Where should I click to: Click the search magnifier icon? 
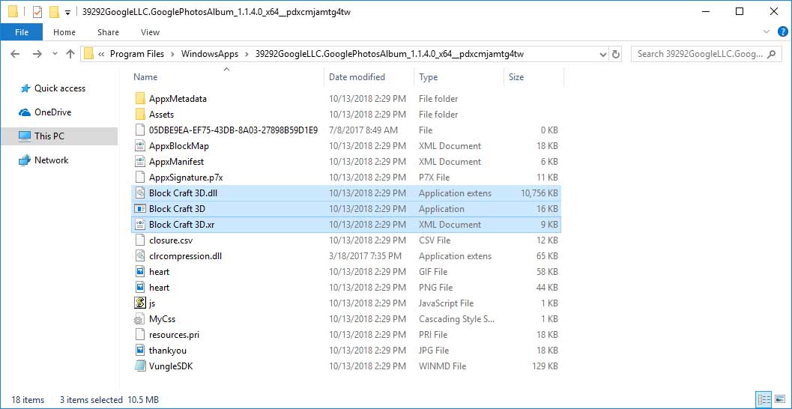point(771,54)
